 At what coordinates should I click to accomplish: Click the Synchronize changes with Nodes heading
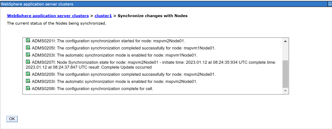[153, 16]
